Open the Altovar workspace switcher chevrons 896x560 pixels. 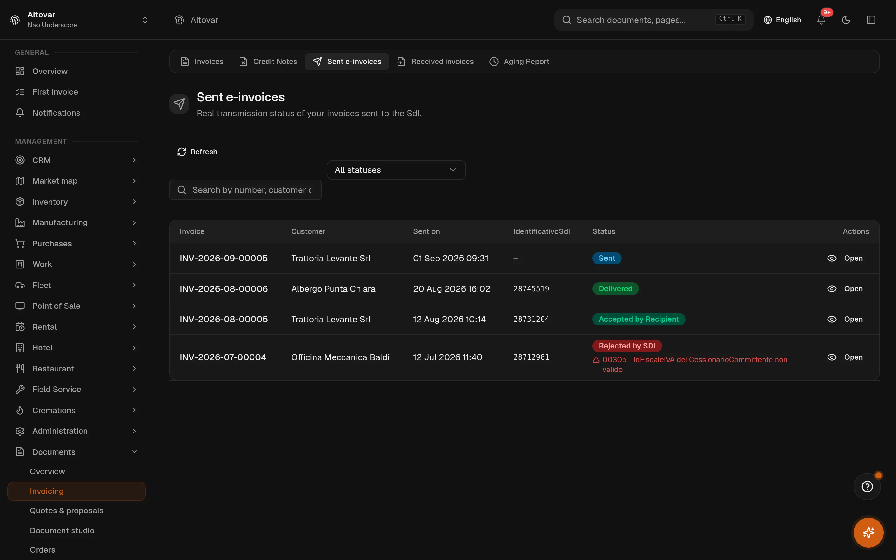pyautogui.click(x=145, y=20)
